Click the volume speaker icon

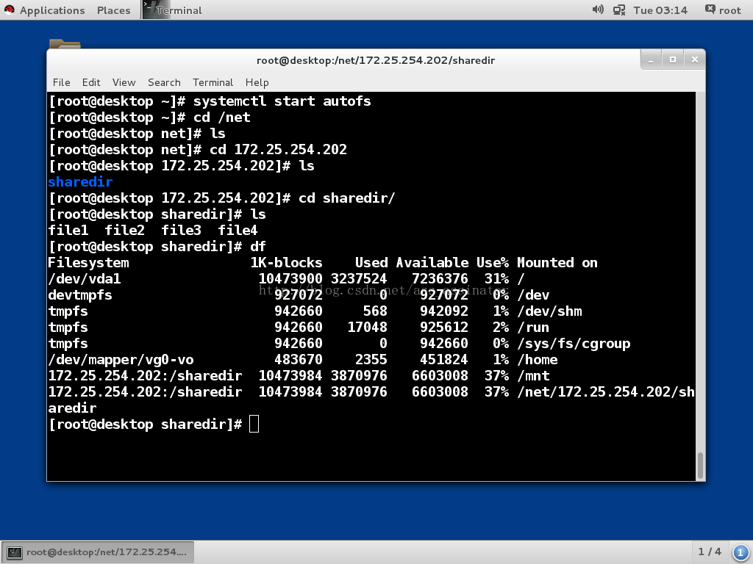[597, 10]
